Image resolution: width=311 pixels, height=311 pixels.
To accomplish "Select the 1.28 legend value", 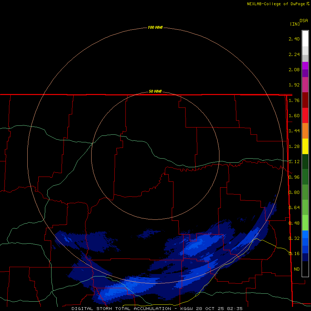I will tap(294, 147).
